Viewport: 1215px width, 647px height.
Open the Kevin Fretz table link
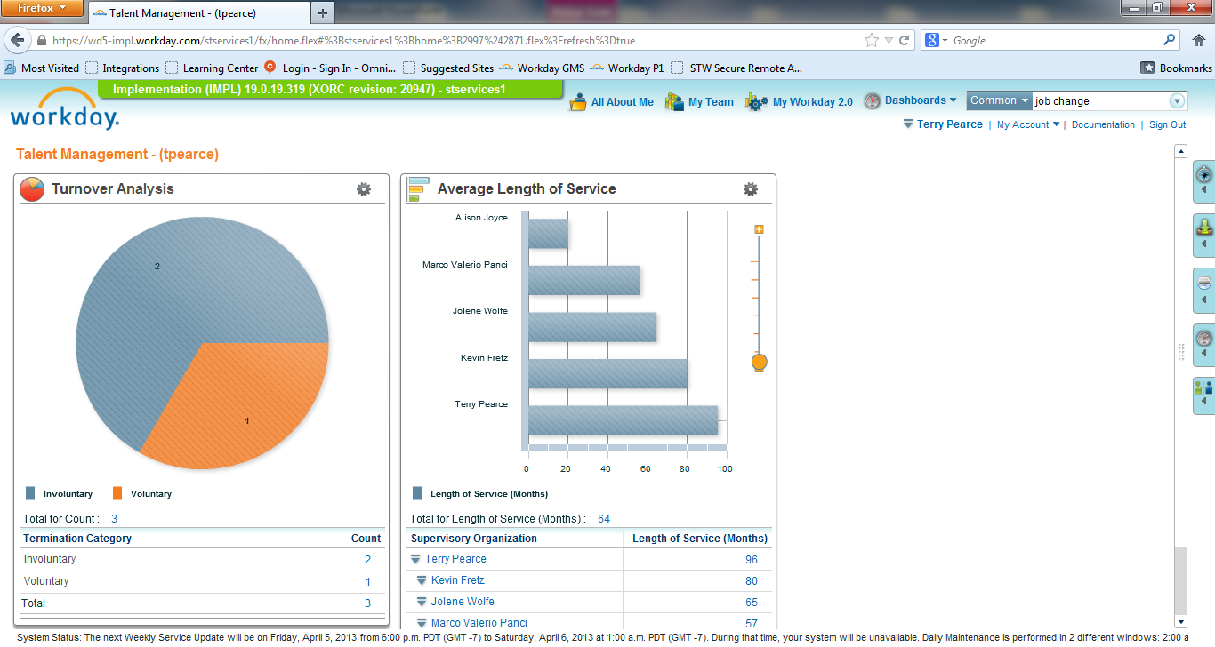[x=458, y=580]
